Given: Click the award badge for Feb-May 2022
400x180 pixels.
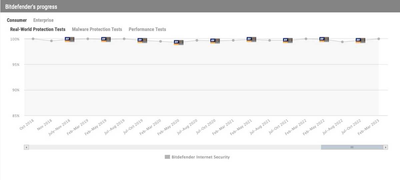Looking at the screenshot, I should click(324, 40).
